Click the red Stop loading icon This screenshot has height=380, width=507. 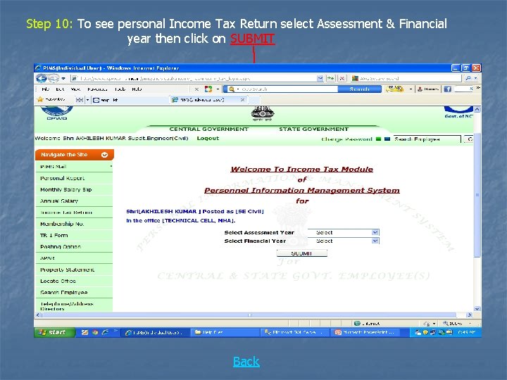342,78
